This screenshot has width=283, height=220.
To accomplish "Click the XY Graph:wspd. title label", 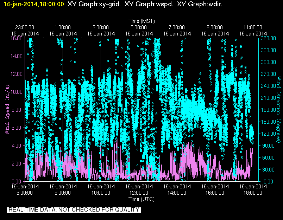I will (149, 4).
